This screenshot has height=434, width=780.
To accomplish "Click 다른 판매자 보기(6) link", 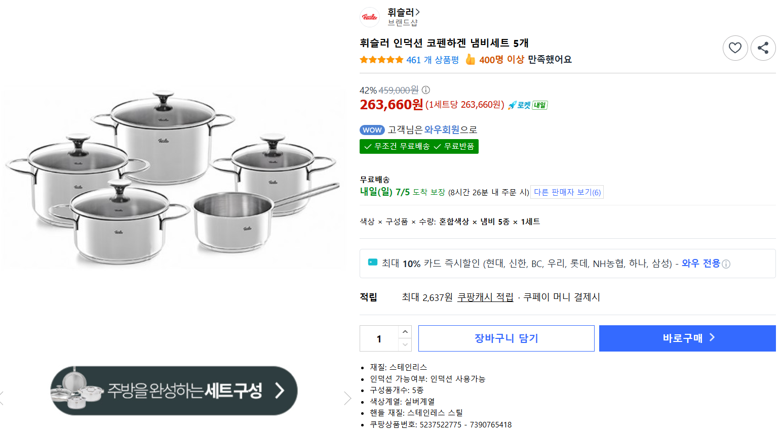I will [x=567, y=192].
